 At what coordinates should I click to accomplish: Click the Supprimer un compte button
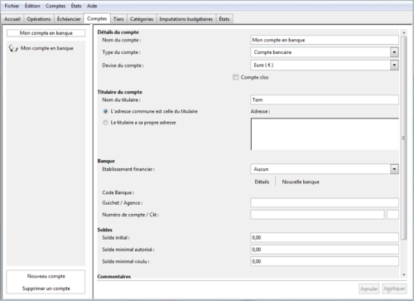[x=46, y=289]
